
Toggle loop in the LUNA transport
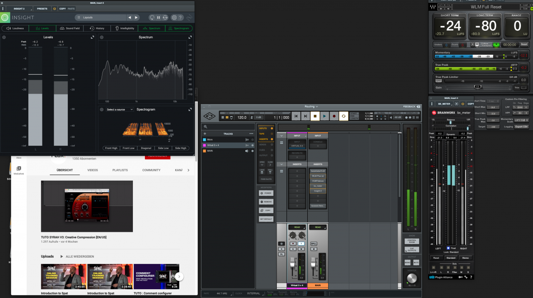pyautogui.click(x=344, y=116)
